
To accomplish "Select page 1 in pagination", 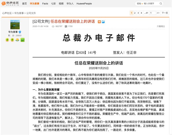I will (x=132, y=13).
